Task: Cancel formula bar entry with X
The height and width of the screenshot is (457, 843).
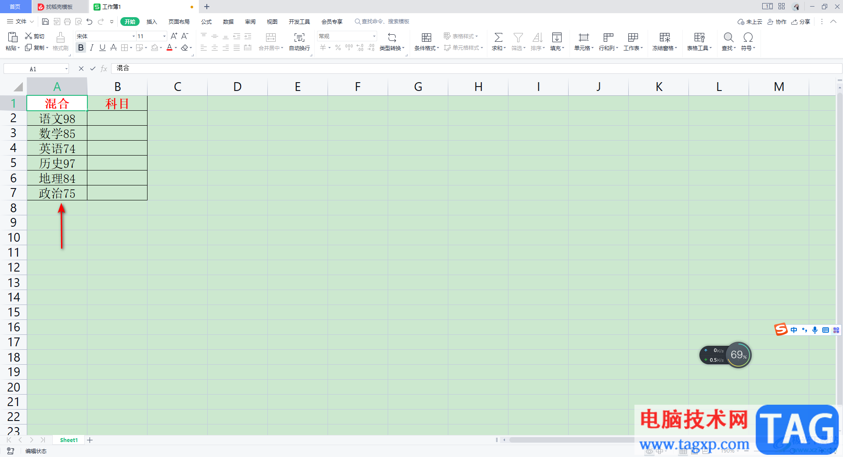Action: pos(81,69)
